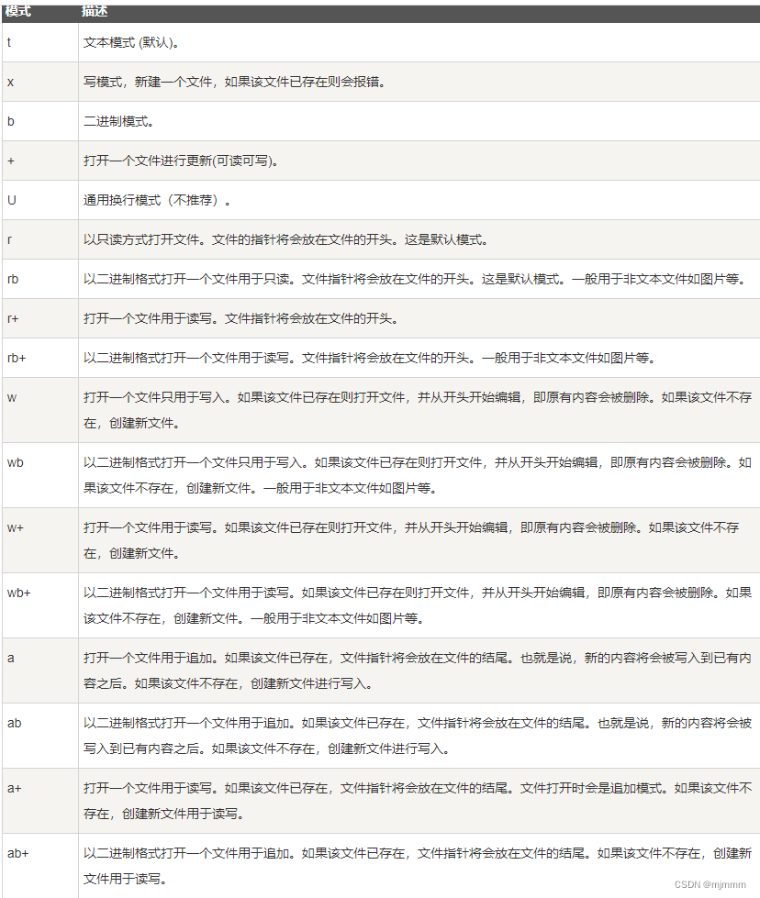Select the 'w' mode cell
The image size is (760, 898).
(40, 410)
